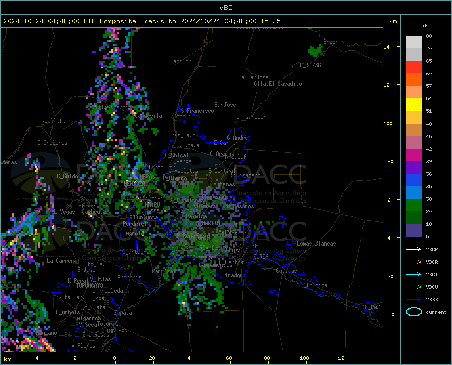Click the Algarrob place label
This screenshot has height=365, width=452.
tap(89, 318)
